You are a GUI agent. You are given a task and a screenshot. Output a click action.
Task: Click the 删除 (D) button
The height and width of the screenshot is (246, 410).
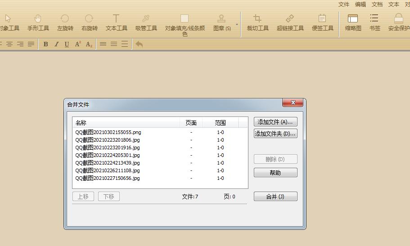275,159
